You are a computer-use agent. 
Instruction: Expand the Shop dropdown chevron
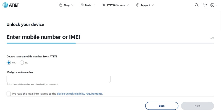point(72,5)
